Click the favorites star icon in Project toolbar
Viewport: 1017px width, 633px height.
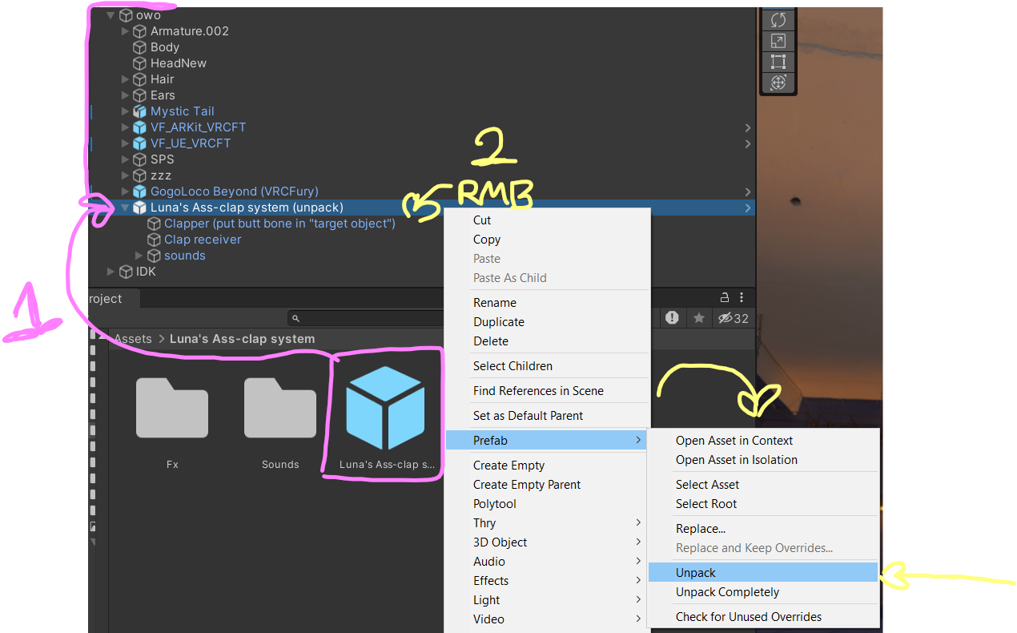pyautogui.click(x=699, y=318)
